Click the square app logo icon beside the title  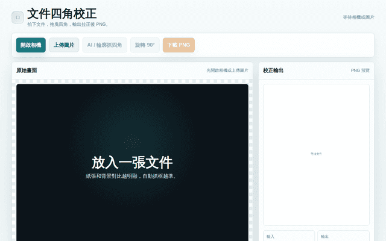click(x=17, y=17)
